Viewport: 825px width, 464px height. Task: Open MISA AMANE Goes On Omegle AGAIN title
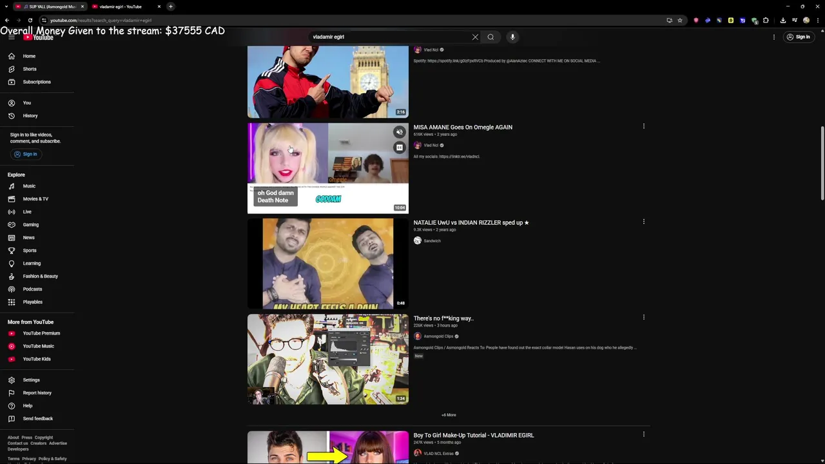[x=463, y=127]
